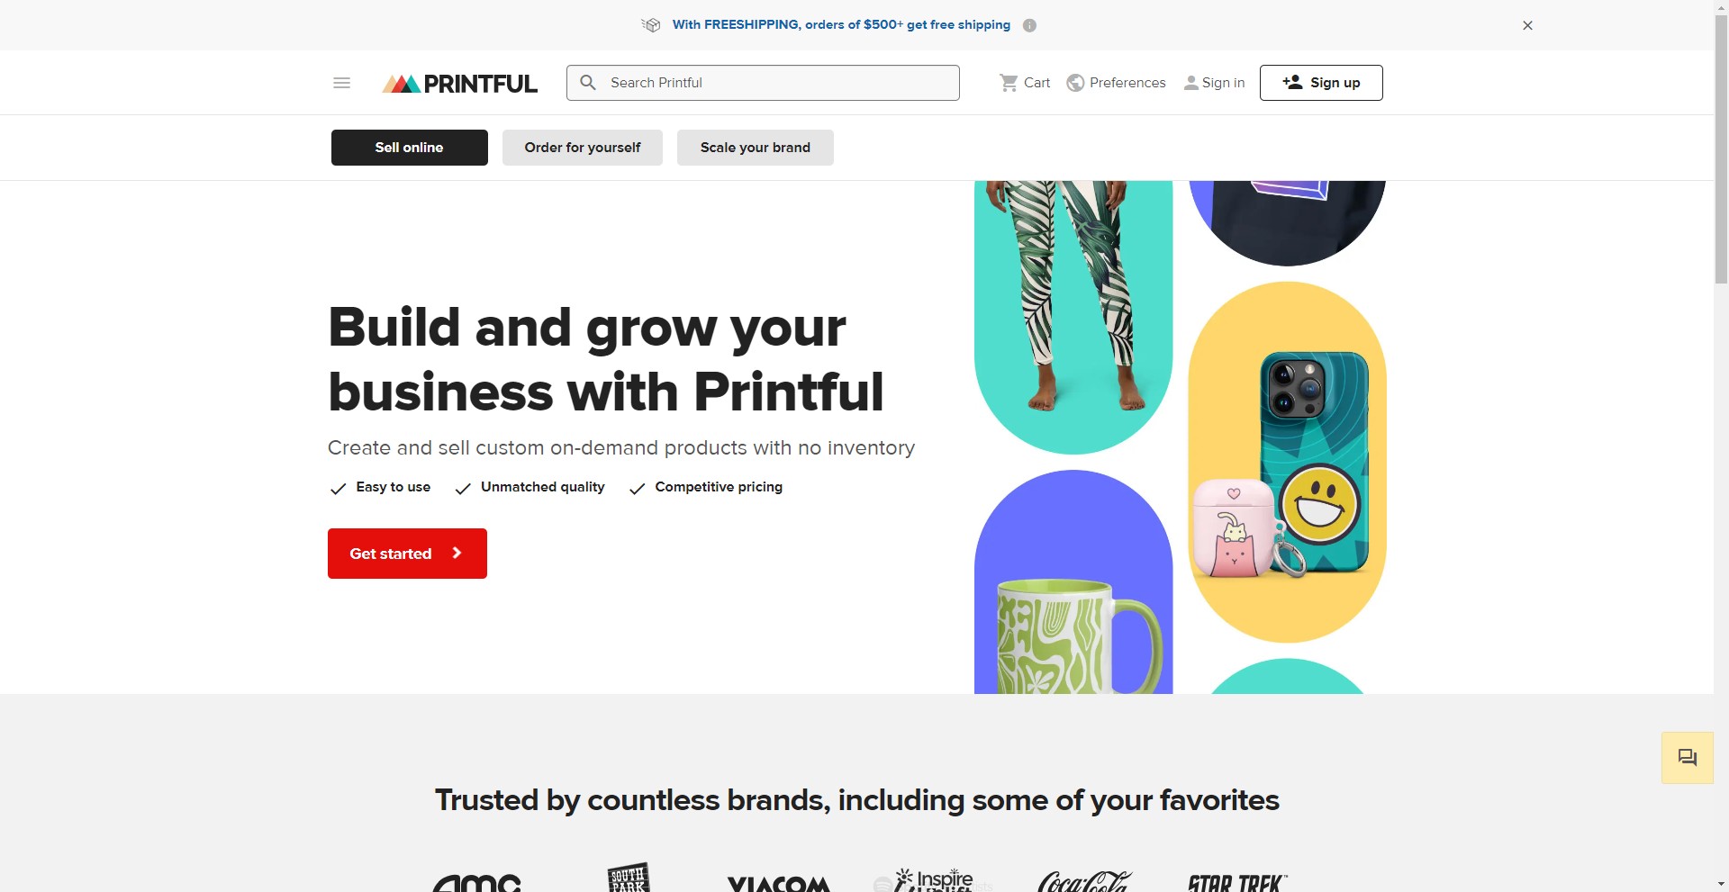Open the hamburger navigation menu
The width and height of the screenshot is (1729, 892).
coord(341,83)
